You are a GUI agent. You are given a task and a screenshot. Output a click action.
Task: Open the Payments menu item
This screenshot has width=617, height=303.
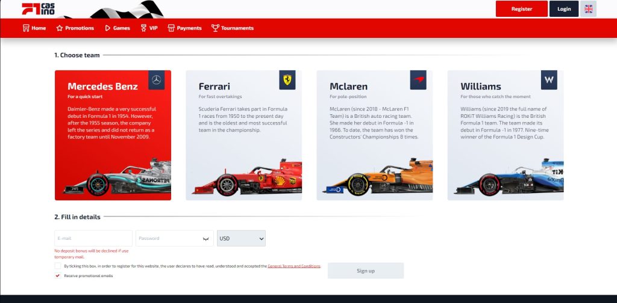tap(184, 28)
